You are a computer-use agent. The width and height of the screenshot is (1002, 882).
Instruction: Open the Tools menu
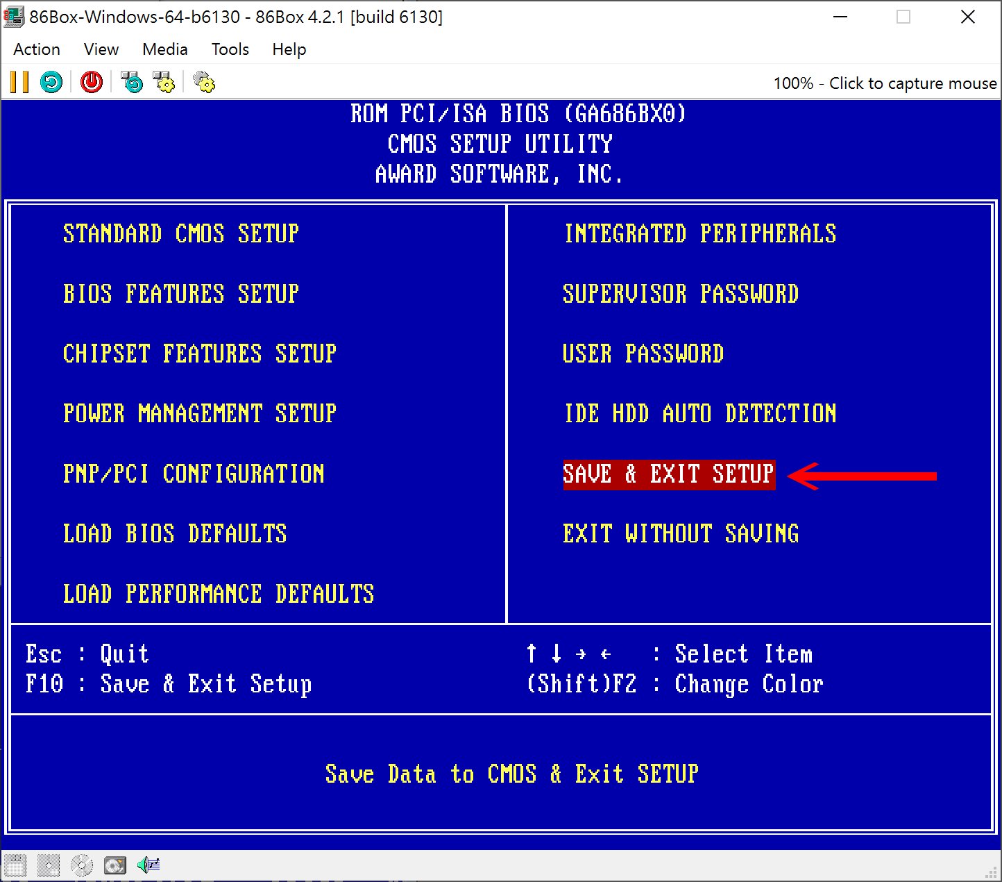coord(230,49)
